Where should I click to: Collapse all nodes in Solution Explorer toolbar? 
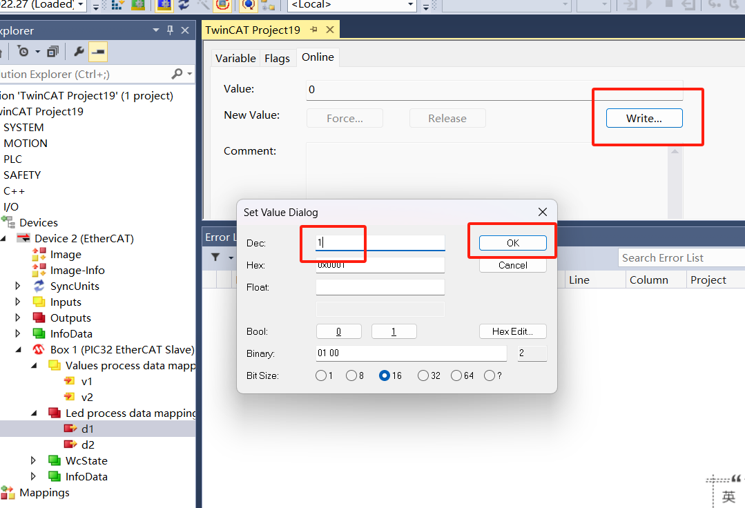(x=52, y=51)
